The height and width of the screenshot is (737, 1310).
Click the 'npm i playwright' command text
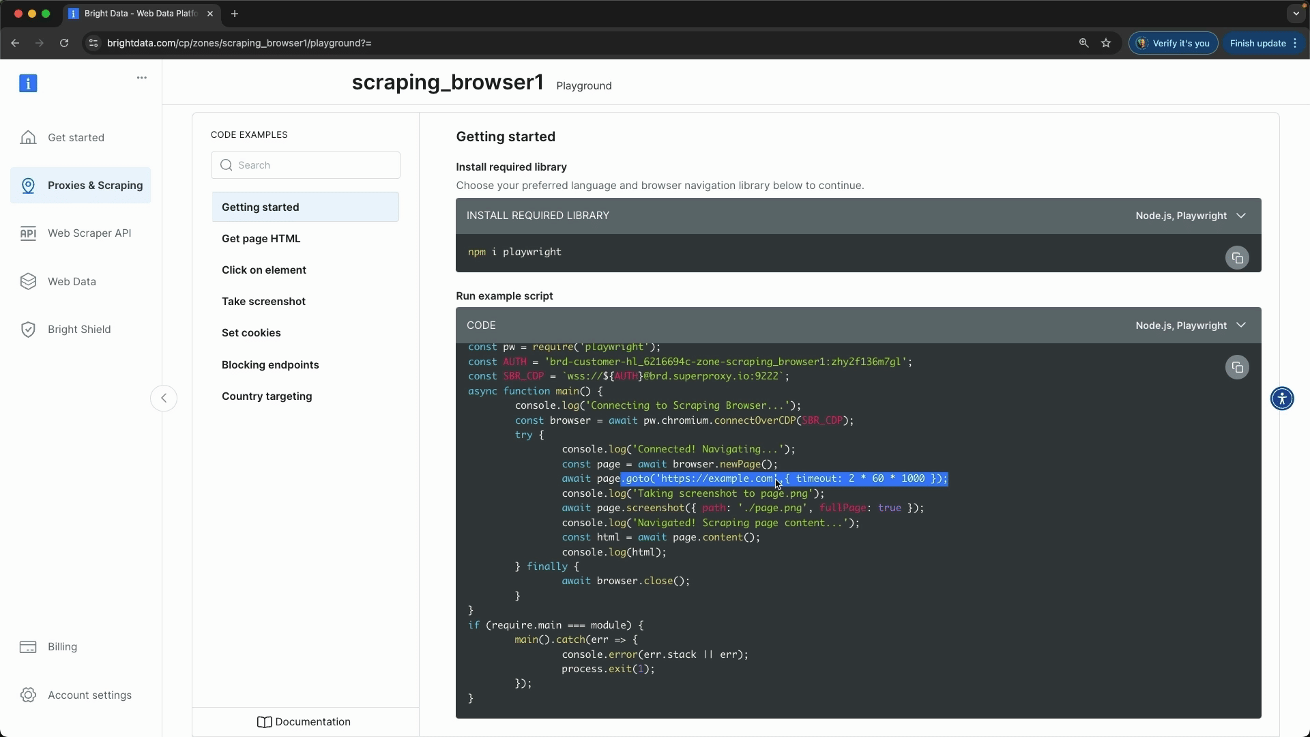(x=514, y=252)
